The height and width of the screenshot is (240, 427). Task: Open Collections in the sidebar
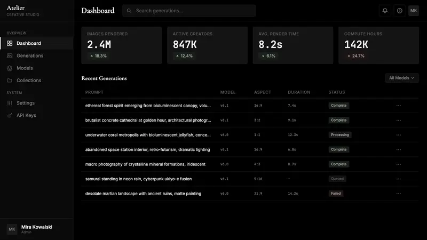click(37, 81)
